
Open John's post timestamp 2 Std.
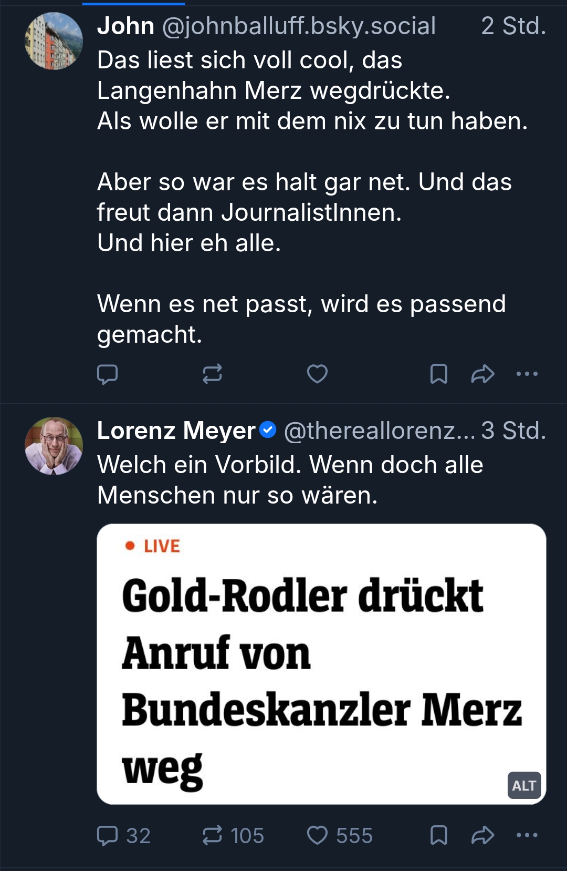[x=513, y=26]
